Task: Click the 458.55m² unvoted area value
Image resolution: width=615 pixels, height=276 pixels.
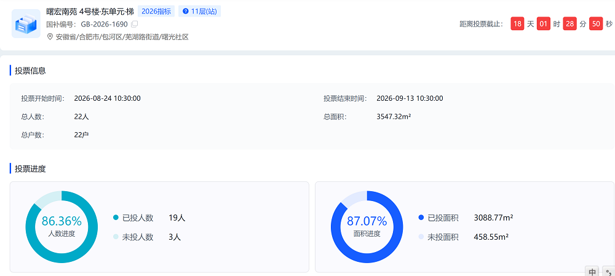Action: [x=491, y=237]
